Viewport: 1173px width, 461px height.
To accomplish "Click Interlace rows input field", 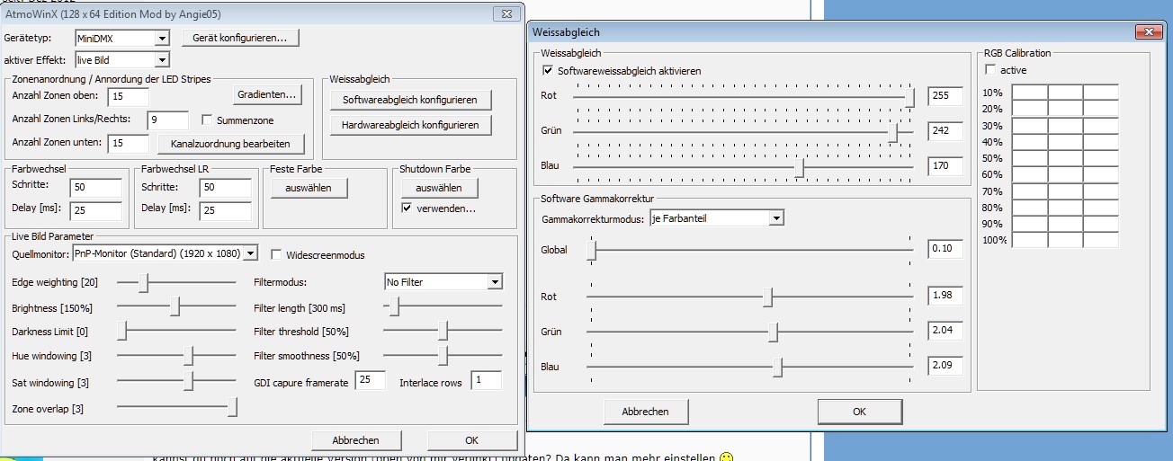I will 486,381.
